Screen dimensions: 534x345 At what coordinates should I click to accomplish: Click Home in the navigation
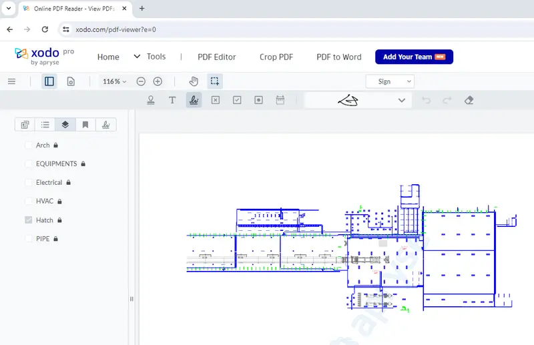108,57
